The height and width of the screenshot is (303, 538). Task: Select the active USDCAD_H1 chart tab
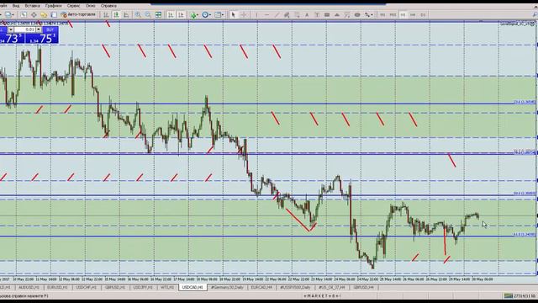(193, 287)
